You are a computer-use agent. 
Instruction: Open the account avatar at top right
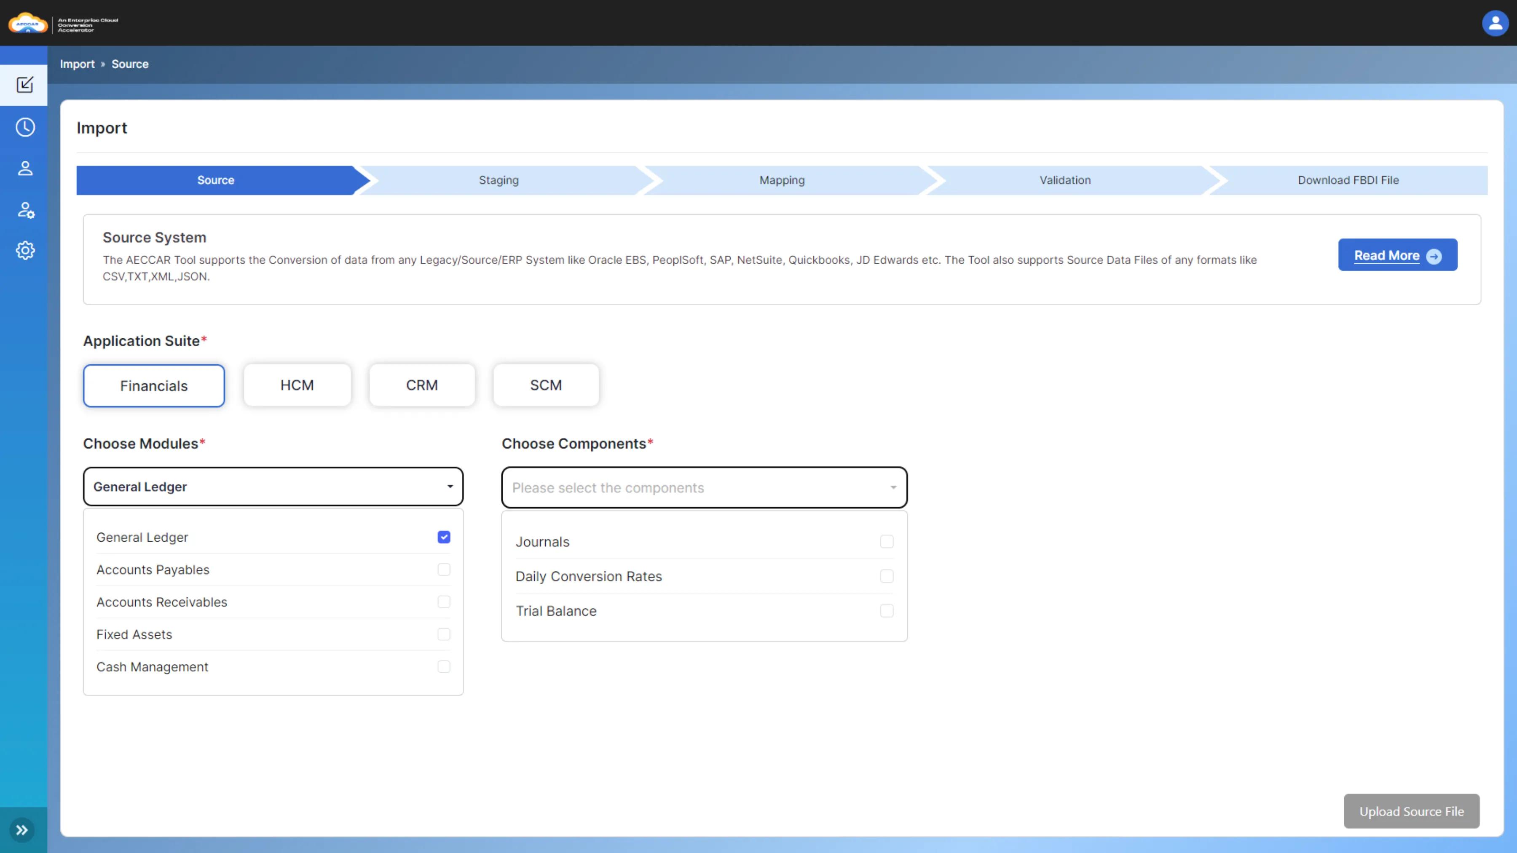click(1495, 23)
